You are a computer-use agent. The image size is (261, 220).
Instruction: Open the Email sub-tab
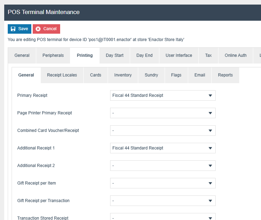tap(200, 75)
